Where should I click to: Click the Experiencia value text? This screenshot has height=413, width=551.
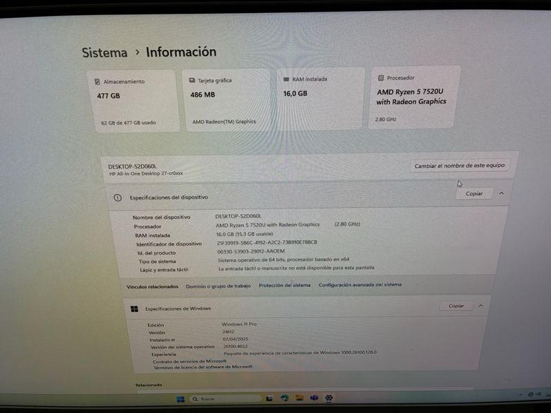point(300,352)
